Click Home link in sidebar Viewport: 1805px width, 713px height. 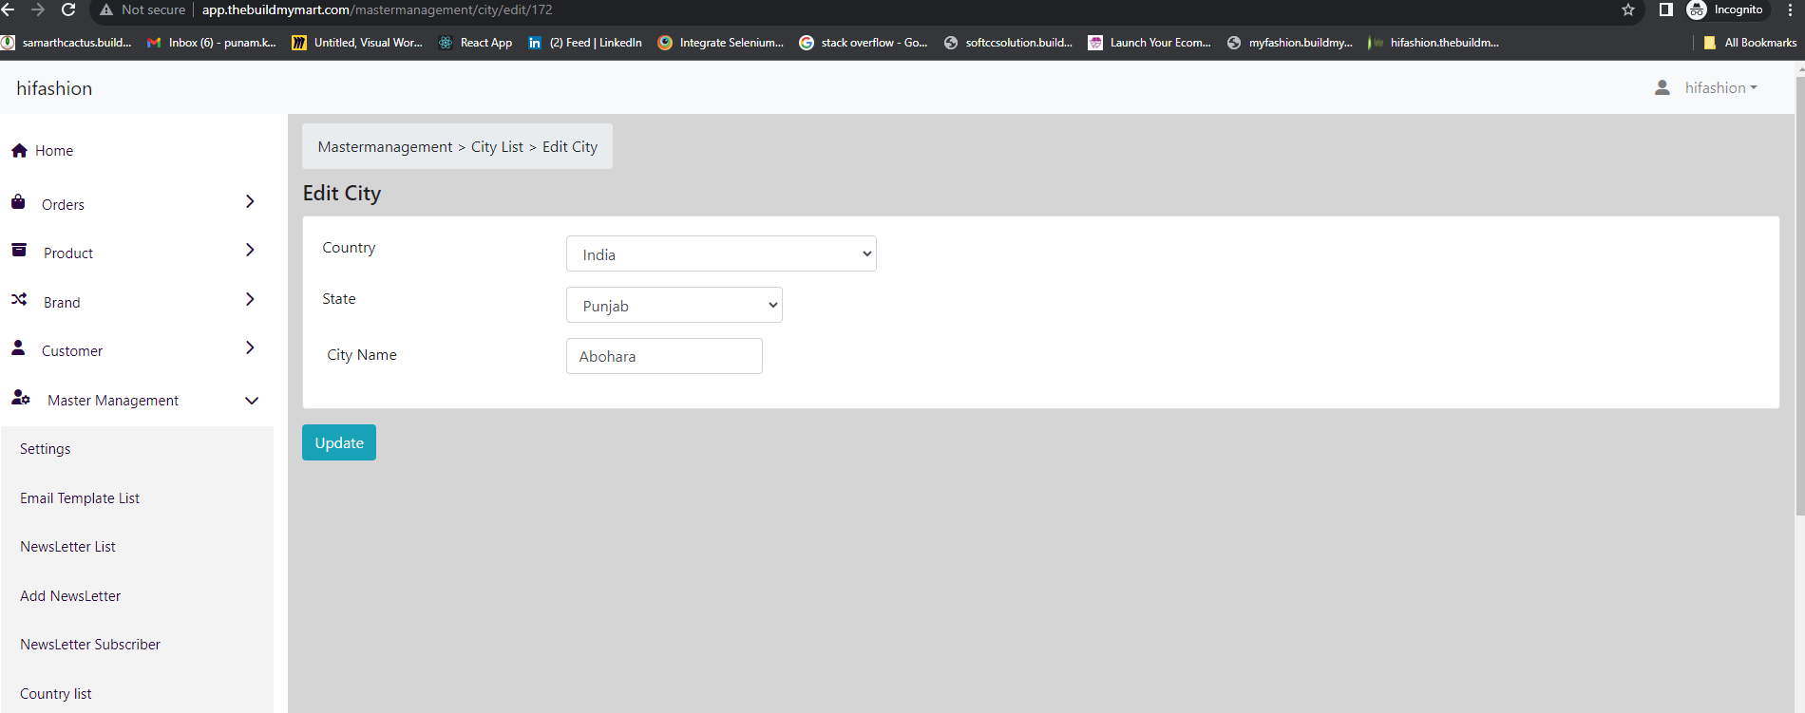coord(54,151)
